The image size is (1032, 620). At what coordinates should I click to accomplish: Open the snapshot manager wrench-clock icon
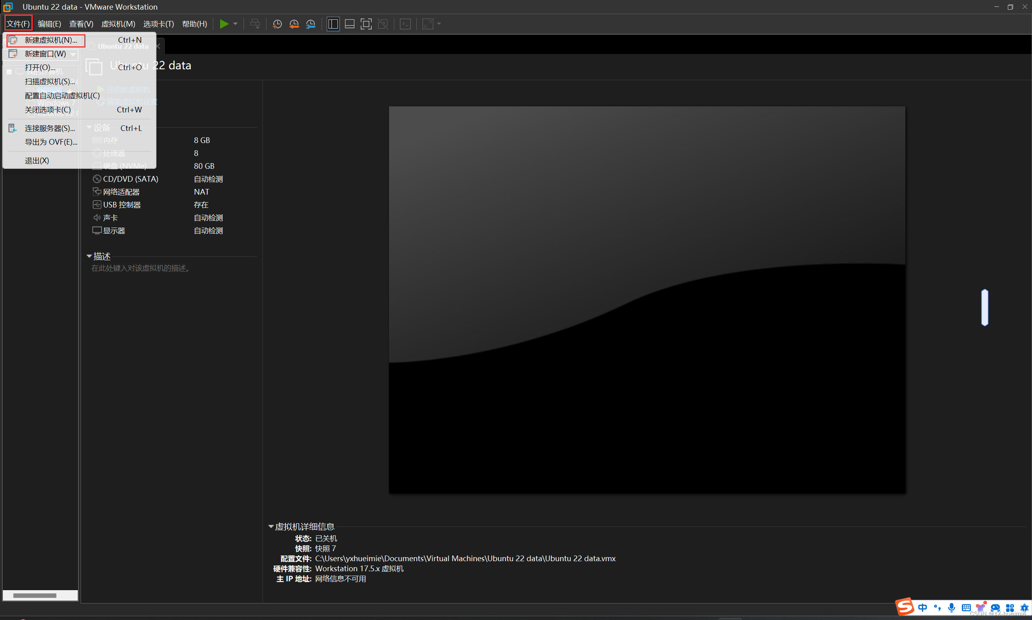(x=310, y=24)
